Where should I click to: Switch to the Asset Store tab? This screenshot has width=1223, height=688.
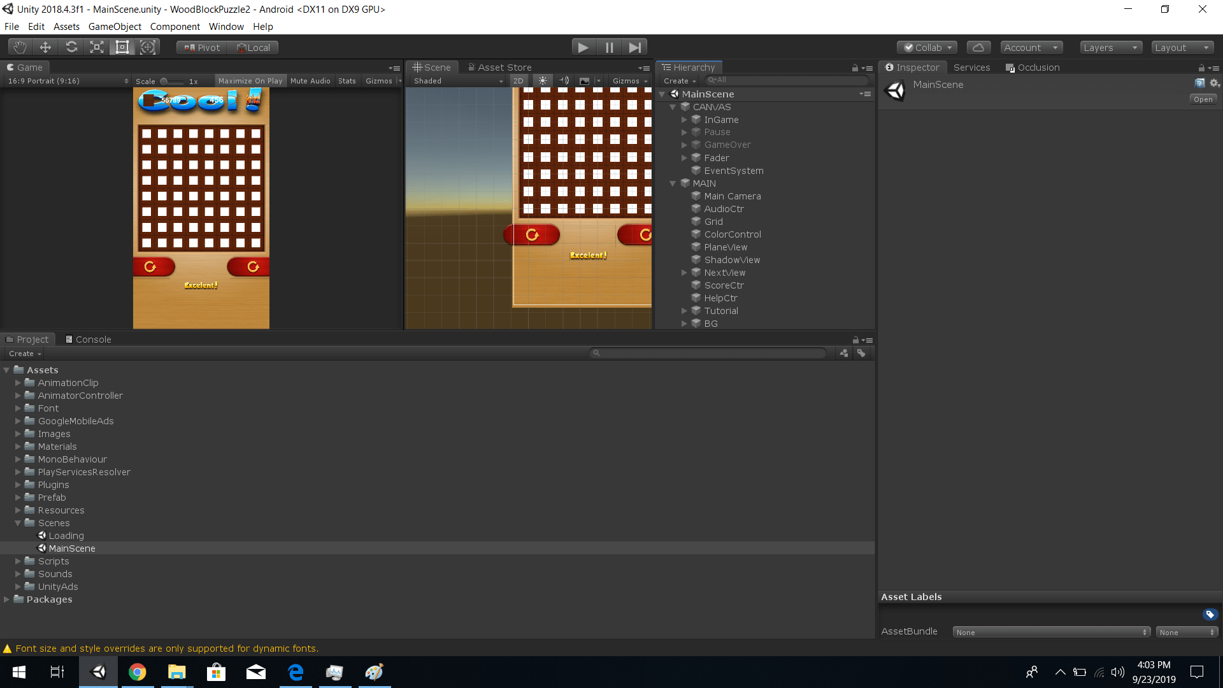click(499, 68)
